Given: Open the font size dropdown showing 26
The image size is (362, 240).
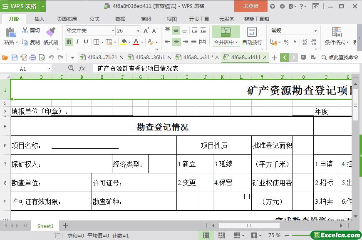Looking at the screenshot, I should (138, 31).
